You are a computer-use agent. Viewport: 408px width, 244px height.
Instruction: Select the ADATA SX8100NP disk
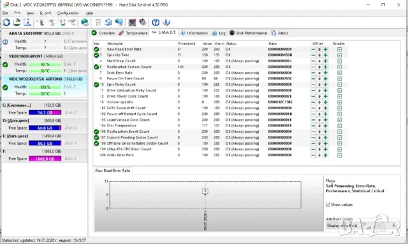point(45,41)
